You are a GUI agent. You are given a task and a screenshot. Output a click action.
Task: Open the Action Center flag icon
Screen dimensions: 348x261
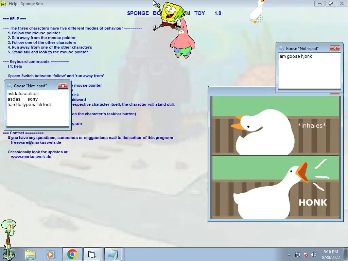[306, 255]
